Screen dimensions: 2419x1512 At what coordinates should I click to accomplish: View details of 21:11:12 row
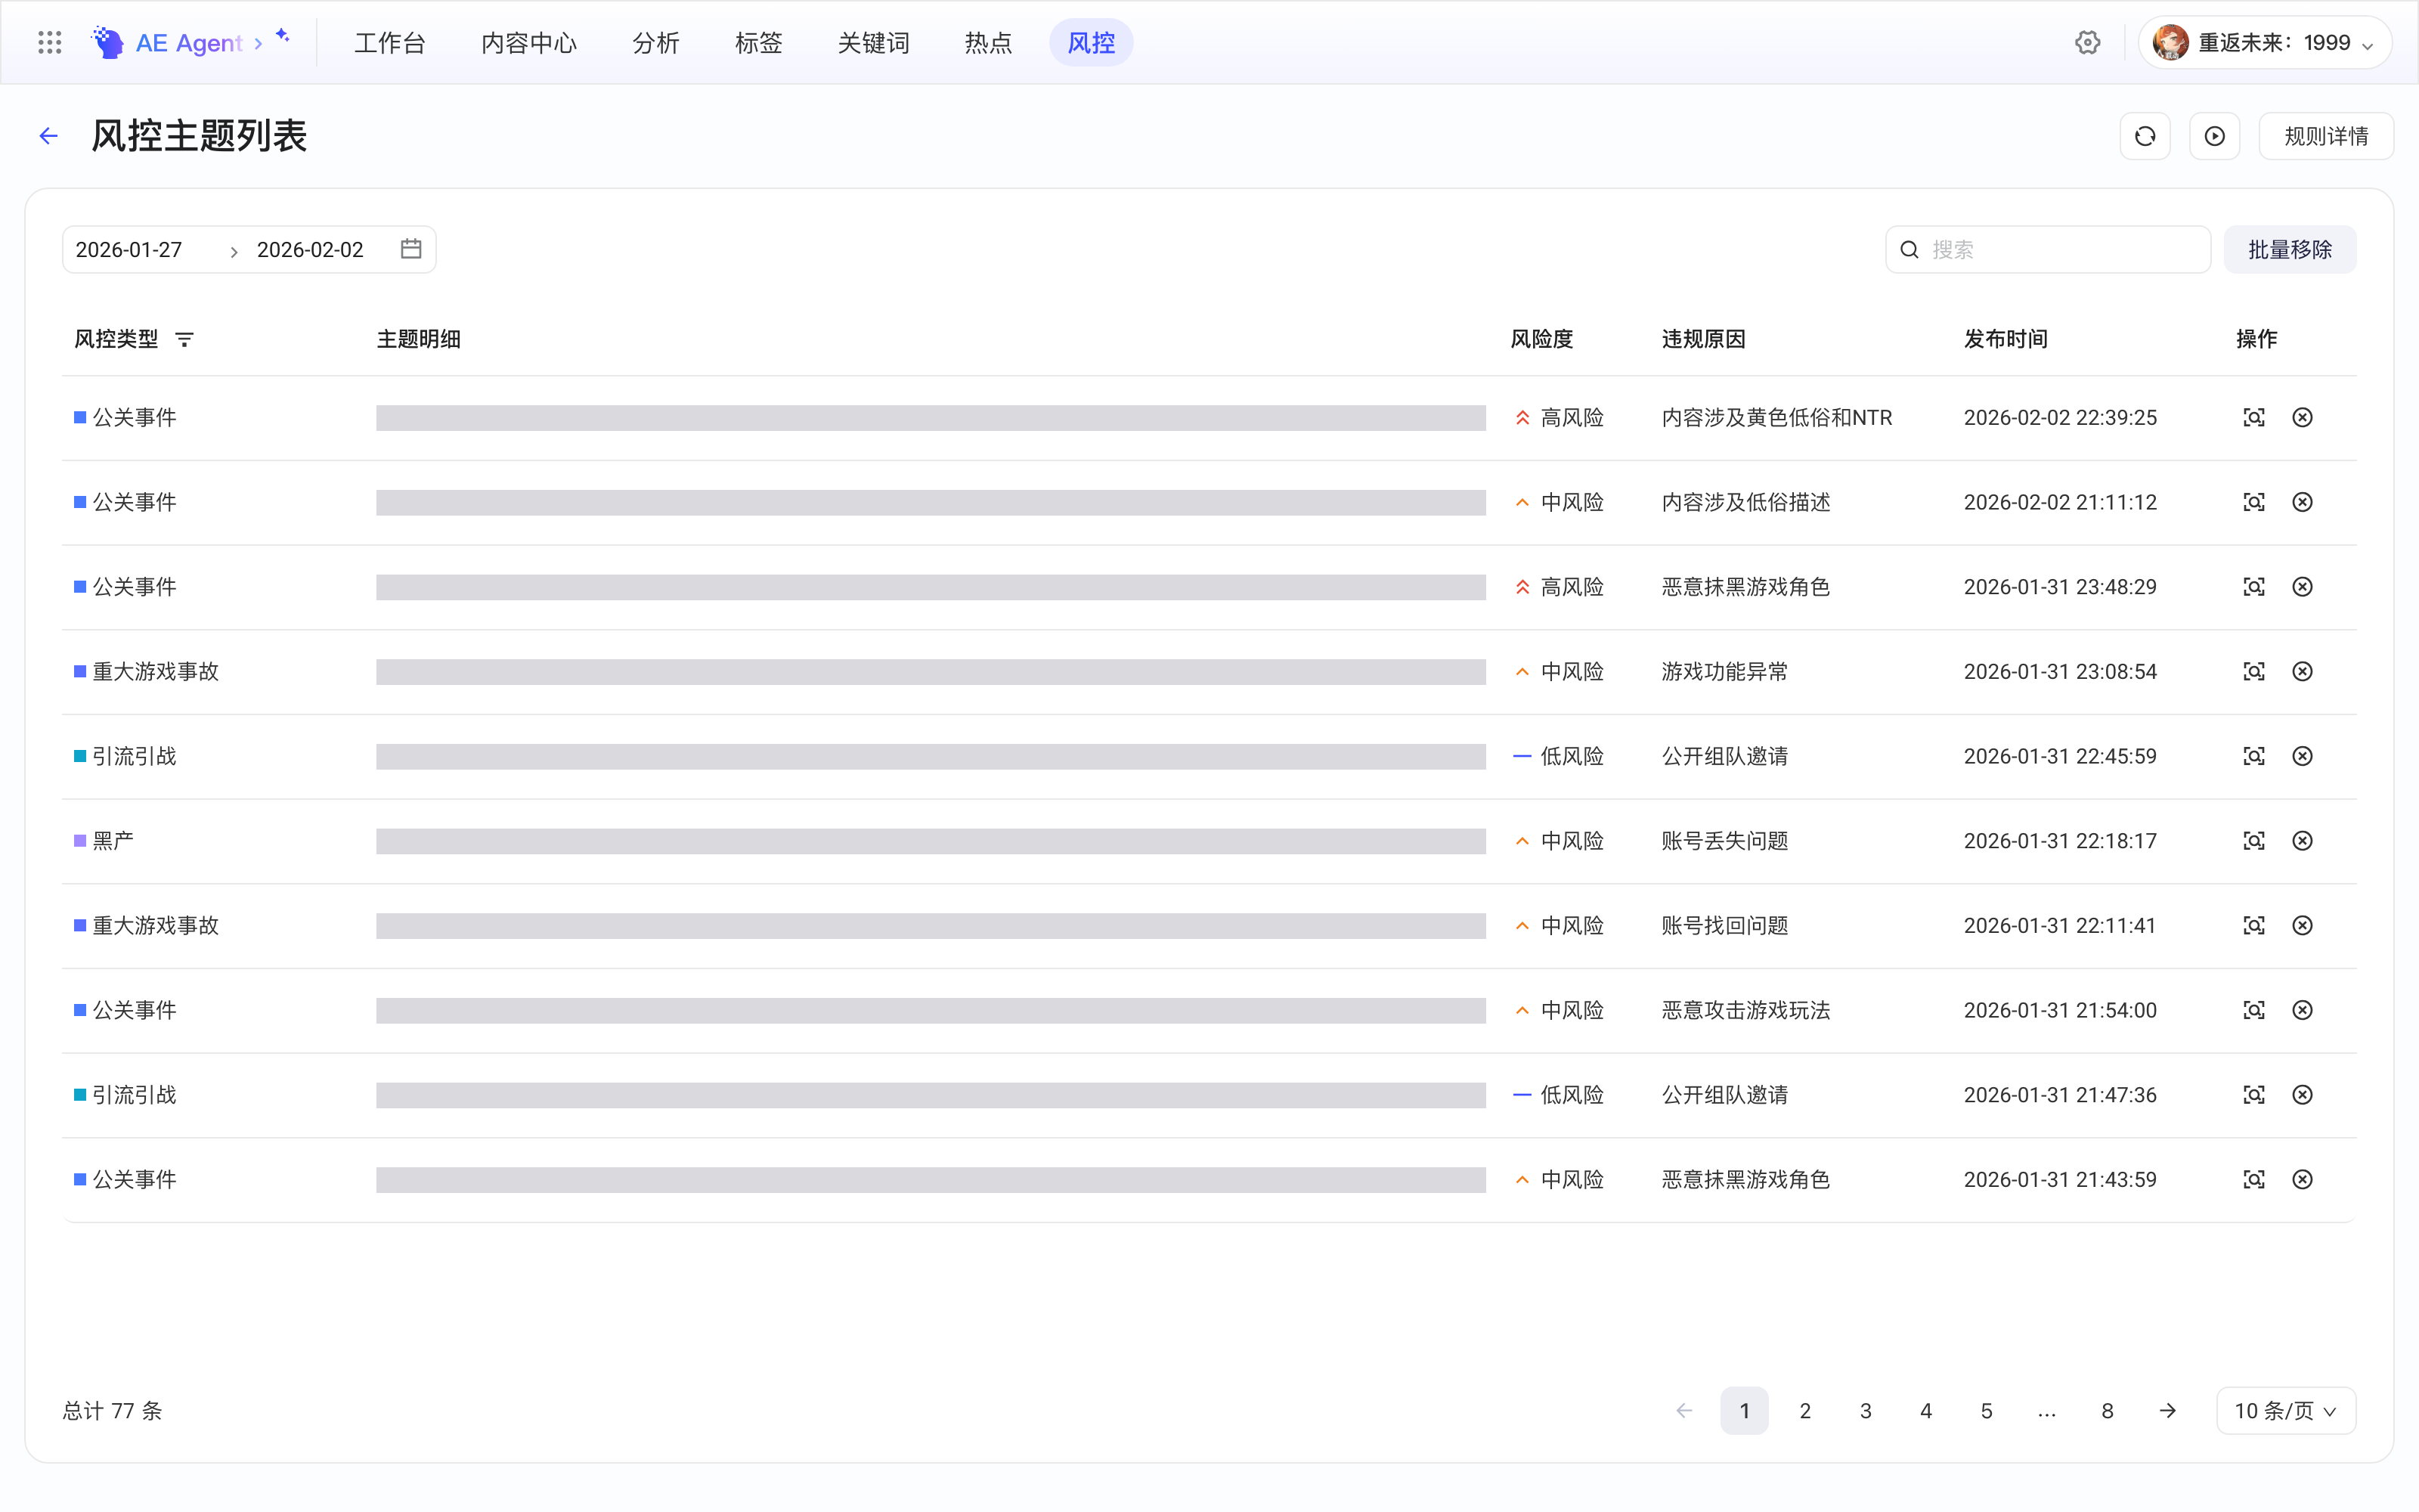point(2254,502)
